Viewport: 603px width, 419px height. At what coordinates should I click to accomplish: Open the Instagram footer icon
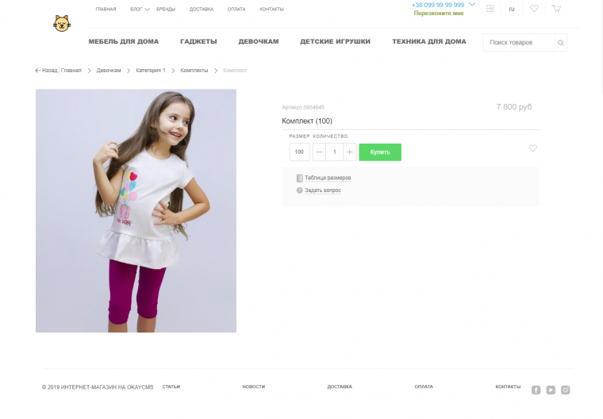point(565,390)
